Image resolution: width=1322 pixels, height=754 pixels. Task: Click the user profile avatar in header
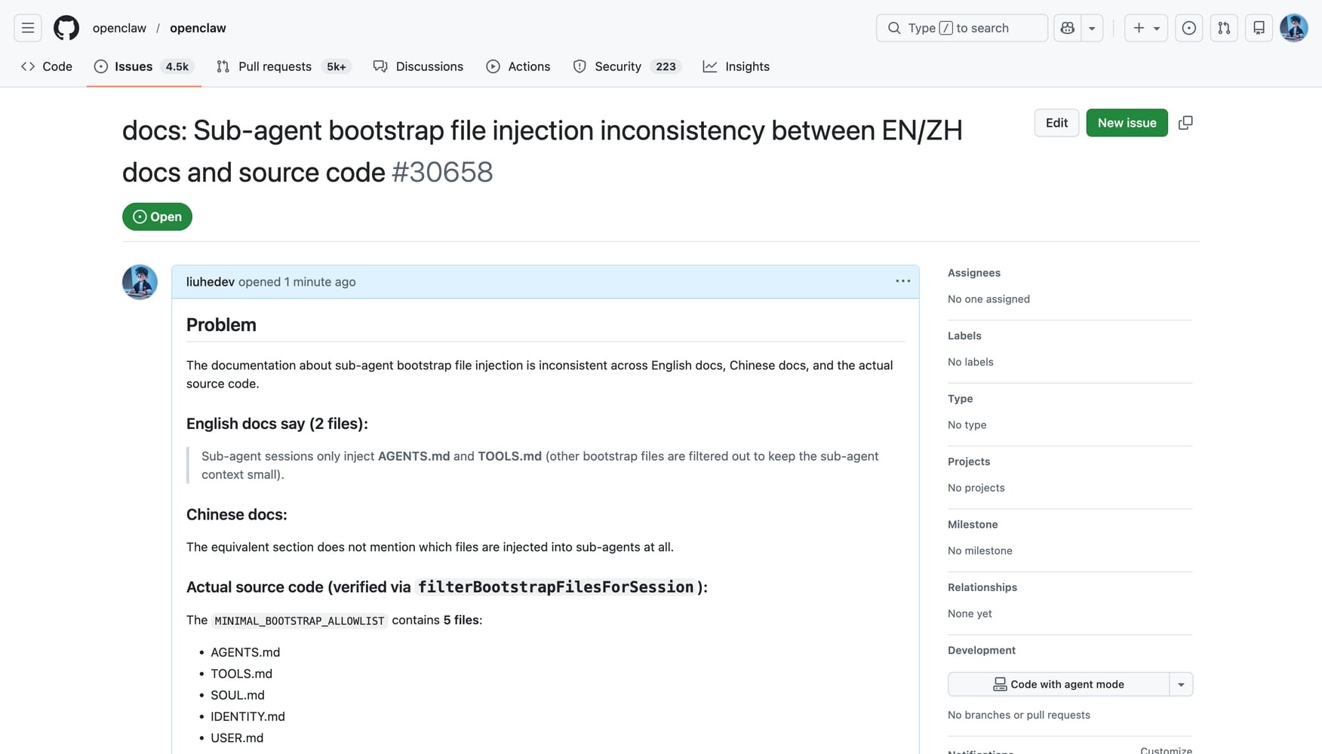1293,28
